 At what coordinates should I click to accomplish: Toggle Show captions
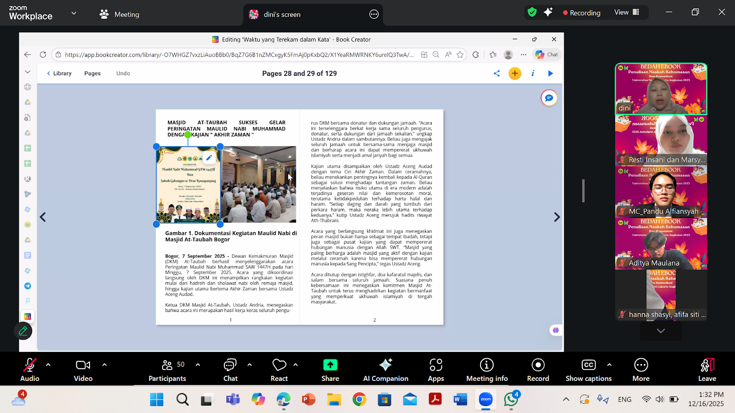[588, 370]
